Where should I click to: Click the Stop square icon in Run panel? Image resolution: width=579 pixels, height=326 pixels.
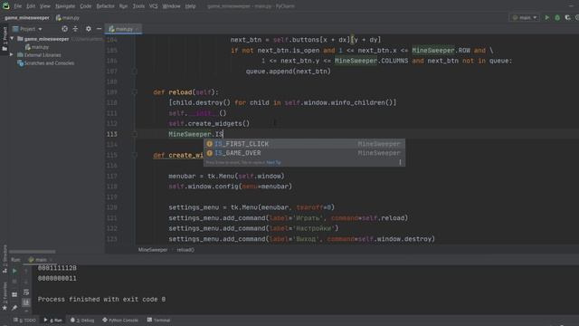(x=14, y=282)
